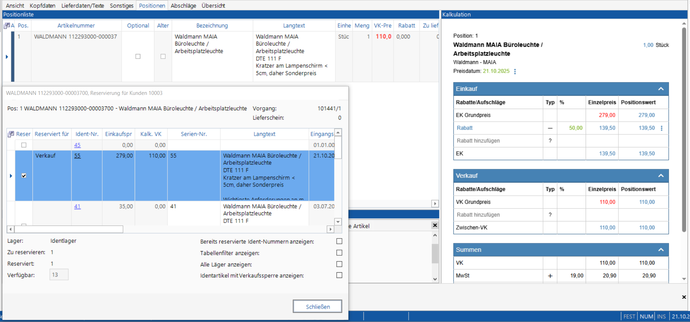690x322 pixels.
Task: Enable 'Bereits reservierte Ident-Nummern anzeigen' checkbox
Action: pos(339,241)
